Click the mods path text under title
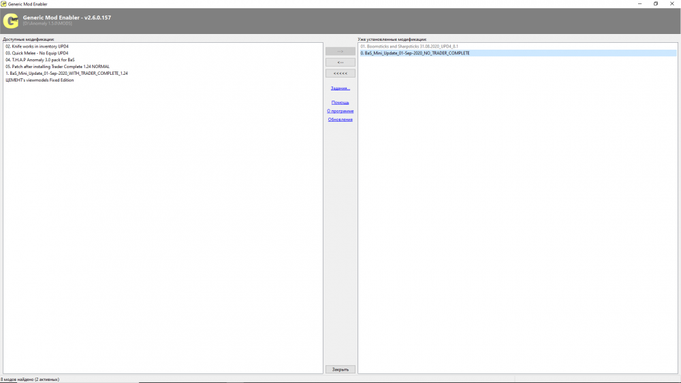The image size is (681, 383). pos(48,23)
